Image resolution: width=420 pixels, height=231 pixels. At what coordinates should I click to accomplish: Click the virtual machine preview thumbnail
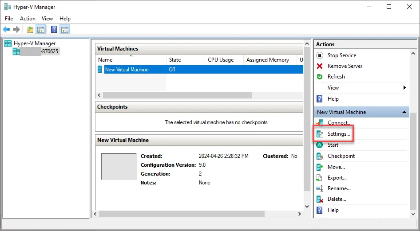pyautogui.click(x=119, y=166)
